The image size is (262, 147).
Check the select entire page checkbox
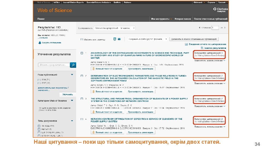82,39
